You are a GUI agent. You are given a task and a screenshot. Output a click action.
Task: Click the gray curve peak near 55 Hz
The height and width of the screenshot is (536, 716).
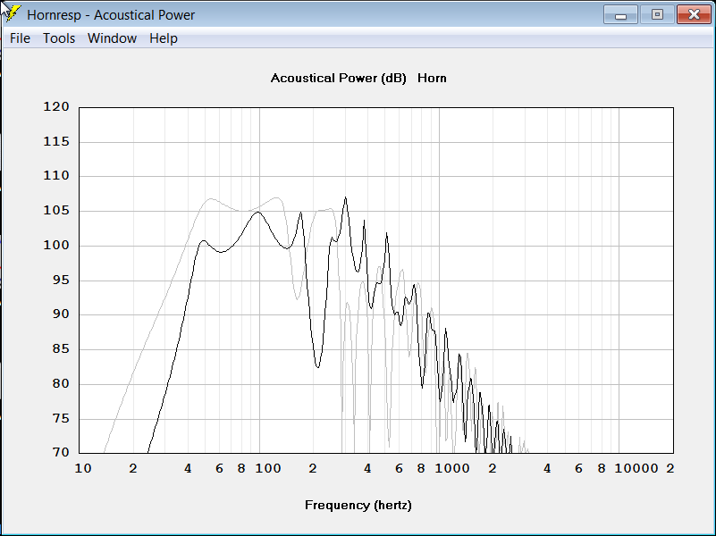[210, 199]
